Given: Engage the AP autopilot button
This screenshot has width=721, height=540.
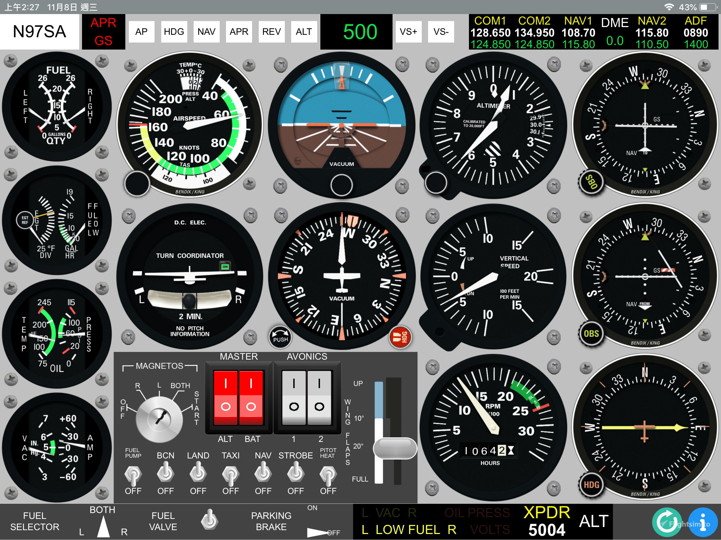Looking at the screenshot, I should pos(142,32).
